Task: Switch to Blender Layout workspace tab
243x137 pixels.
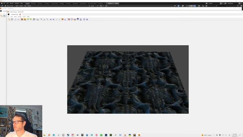Action: [x=27, y=3]
